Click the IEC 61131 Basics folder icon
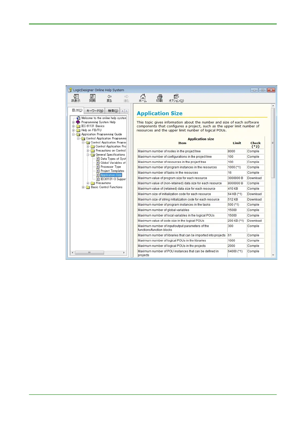 [78, 126]
